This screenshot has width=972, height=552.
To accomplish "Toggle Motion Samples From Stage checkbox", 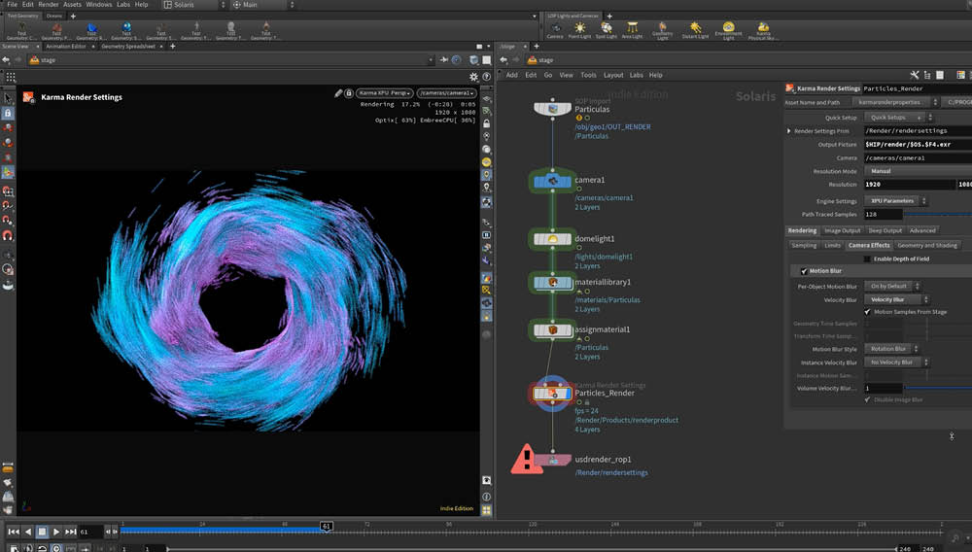I will [x=867, y=312].
